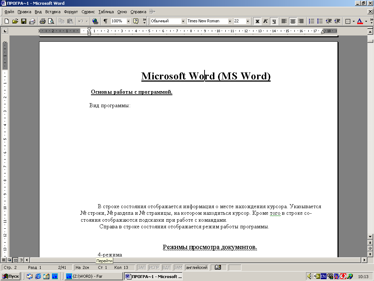
Task: Increase paragraph indent
Action: [337, 21]
